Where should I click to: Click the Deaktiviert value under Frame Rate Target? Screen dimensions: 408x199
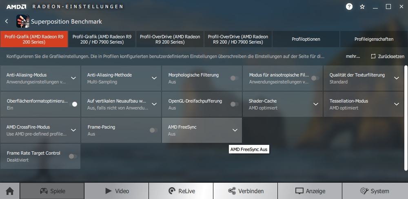18,160
